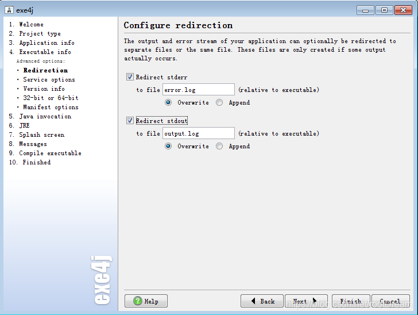Click the exe4j title bar app icon
Image resolution: width=418 pixels, height=315 pixels.
click(x=9, y=10)
